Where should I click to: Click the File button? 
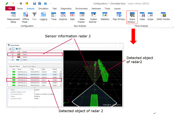(x=10, y=9)
